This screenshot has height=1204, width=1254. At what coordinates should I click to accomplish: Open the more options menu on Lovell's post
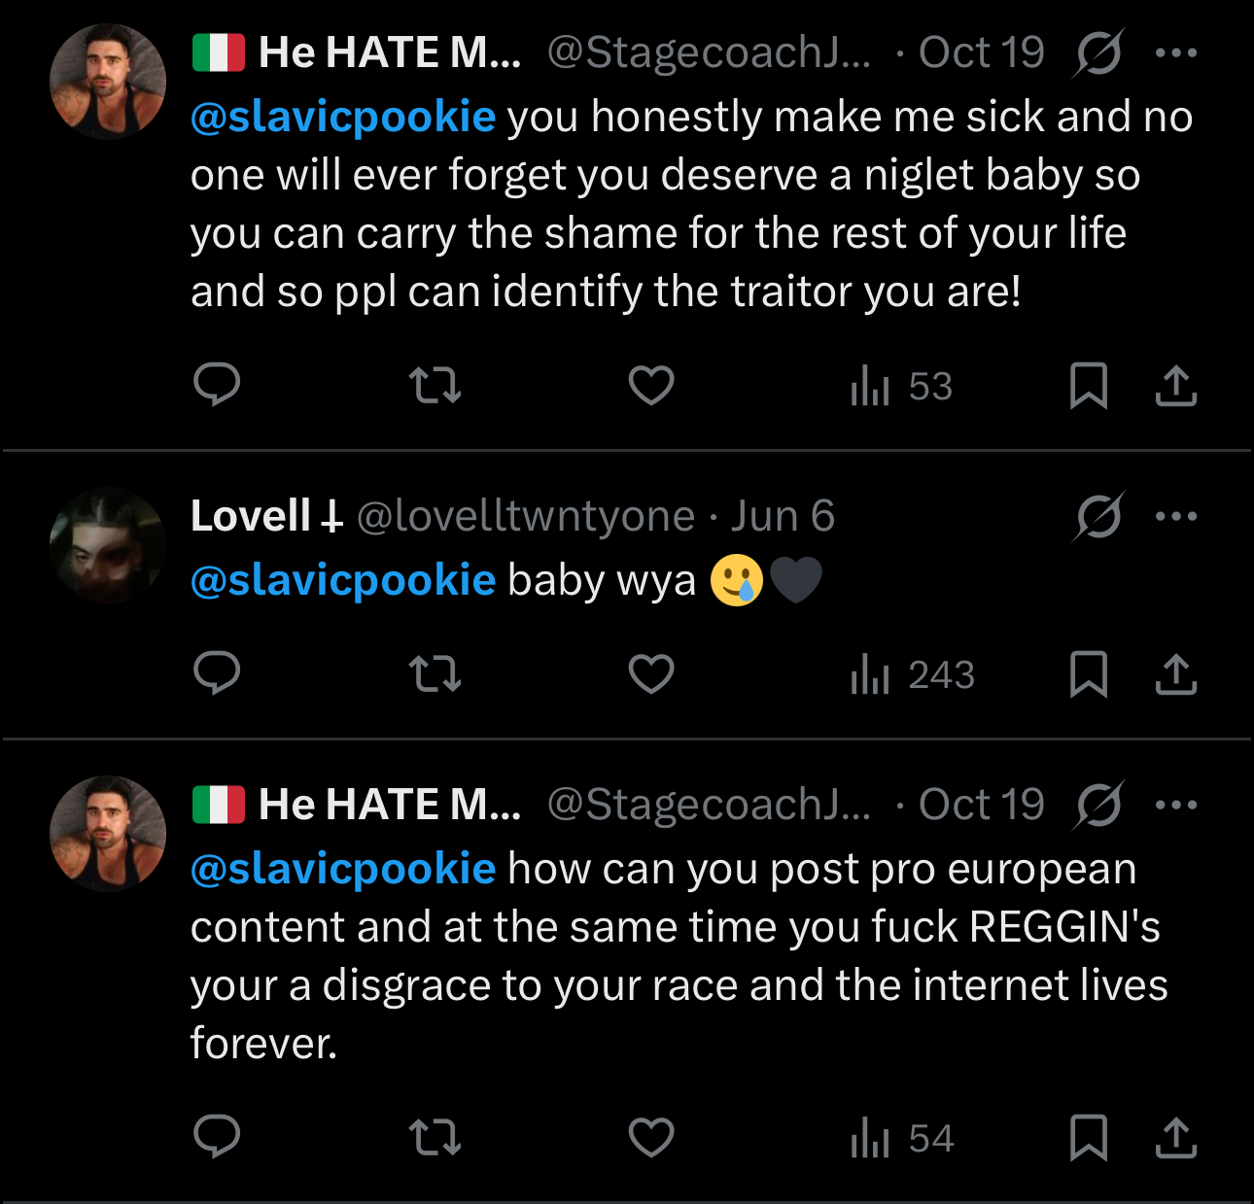point(1176,516)
